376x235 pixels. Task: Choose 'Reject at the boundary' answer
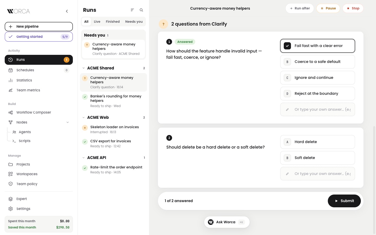point(318,93)
